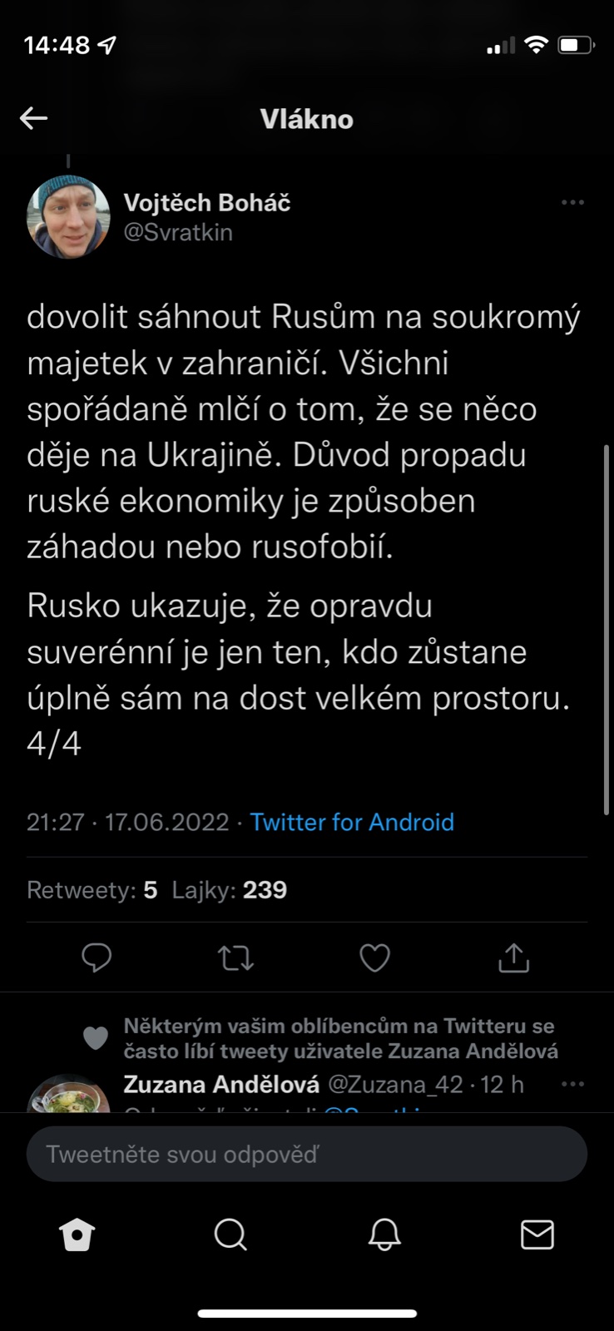Open the Notifications bell tab
Image resolution: width=614 pixels, height=1331 pixels.
pos(384,1235)
